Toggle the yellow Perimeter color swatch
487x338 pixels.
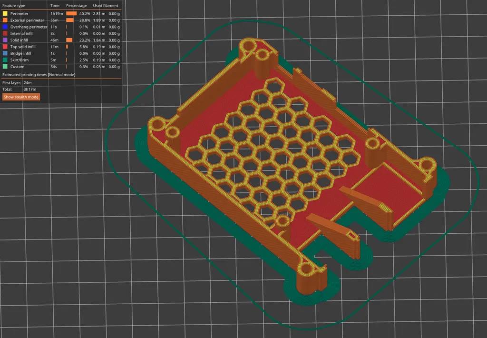[5, 14]
